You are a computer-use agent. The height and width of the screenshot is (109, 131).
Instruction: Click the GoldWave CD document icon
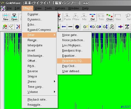(3, 8)
